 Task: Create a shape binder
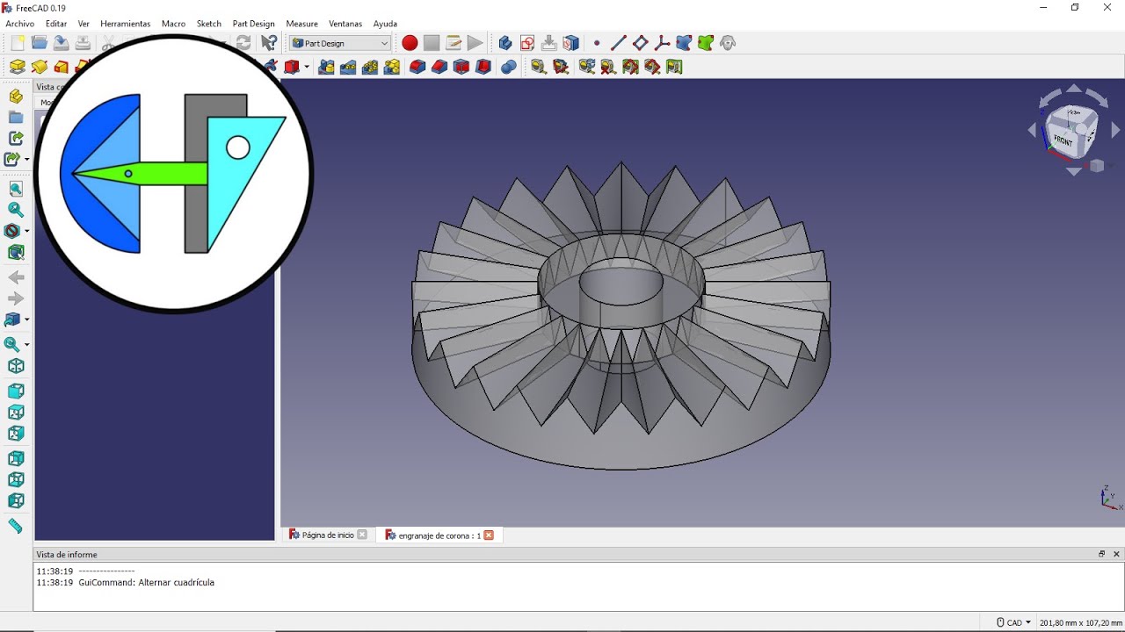tap(684, 43)
